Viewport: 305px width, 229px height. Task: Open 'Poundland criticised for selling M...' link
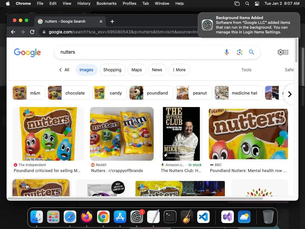[x=47, y=171]
